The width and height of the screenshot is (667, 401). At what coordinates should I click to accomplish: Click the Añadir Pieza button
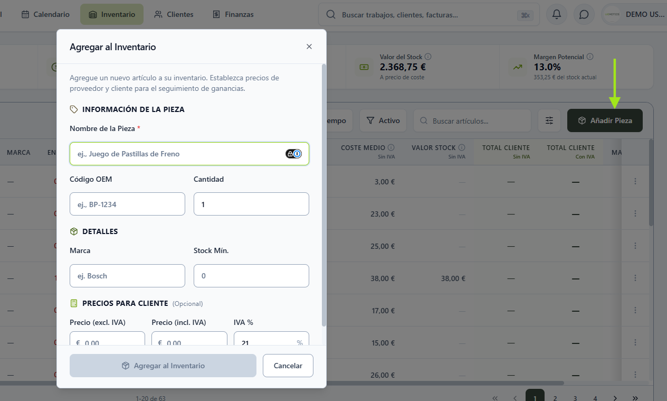point(605,120)
